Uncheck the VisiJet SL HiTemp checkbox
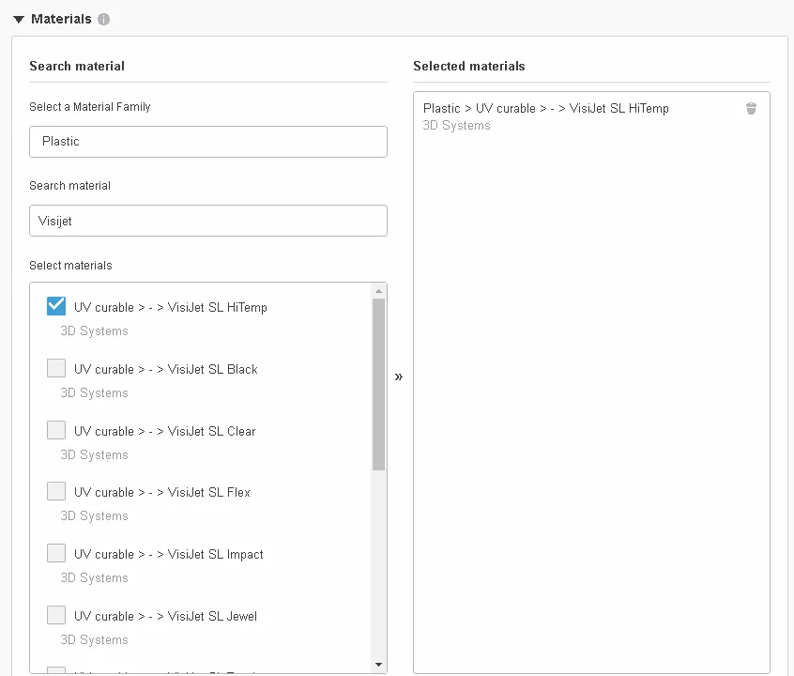Viewport: 794px width, 676px height. point(56,306)
